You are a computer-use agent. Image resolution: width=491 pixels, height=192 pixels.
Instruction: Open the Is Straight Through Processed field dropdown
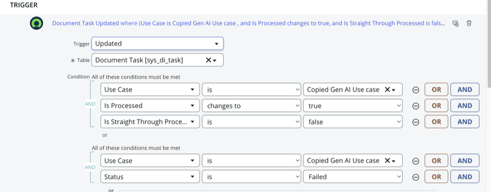(x=150, y=122)
